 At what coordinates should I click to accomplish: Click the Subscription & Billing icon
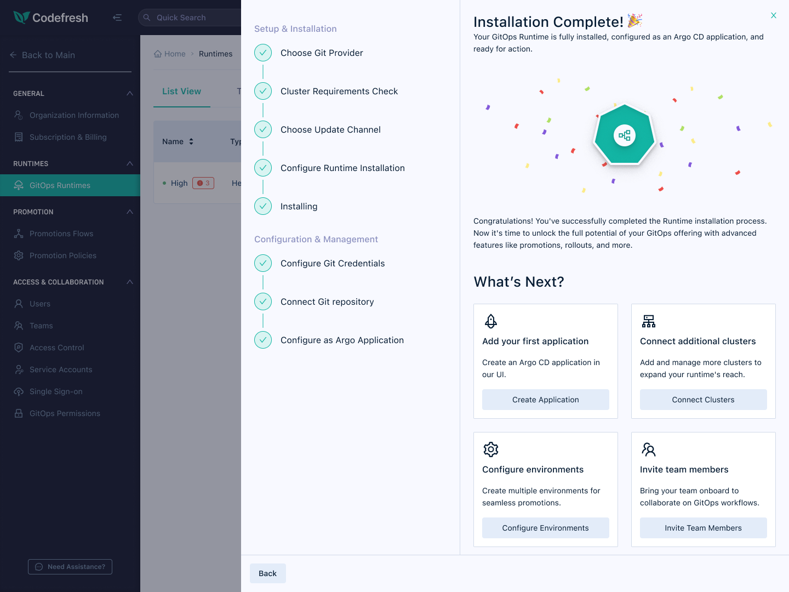[19, 137]
